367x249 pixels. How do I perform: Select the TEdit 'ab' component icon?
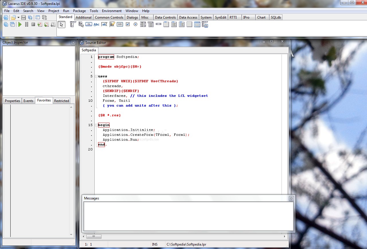(x=104, y=24)
